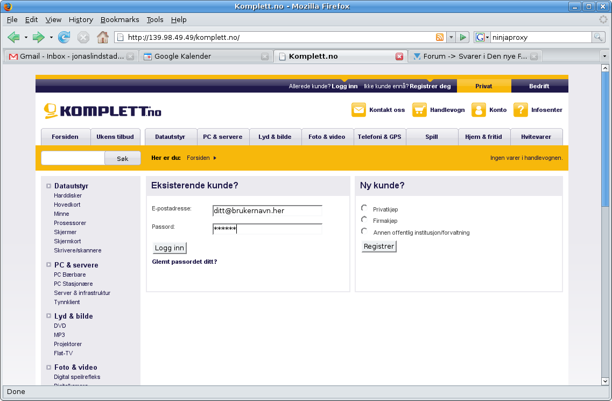612x401 pixels.
Task: Click the question mark Infosenter icon
Action: tap(520, 110)
